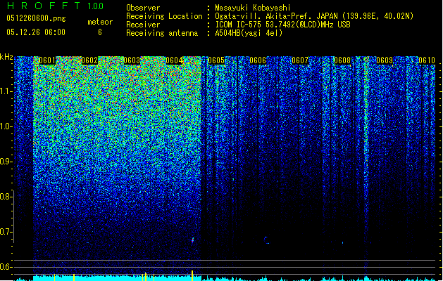Click the 0601 time marker
The image size is (443, 281).
[x=47, y=60]
